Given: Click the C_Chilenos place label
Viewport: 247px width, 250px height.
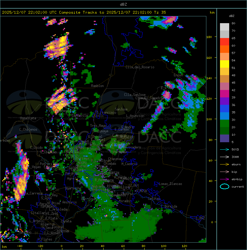Looking at the screenshot, I should click(28, 129).
